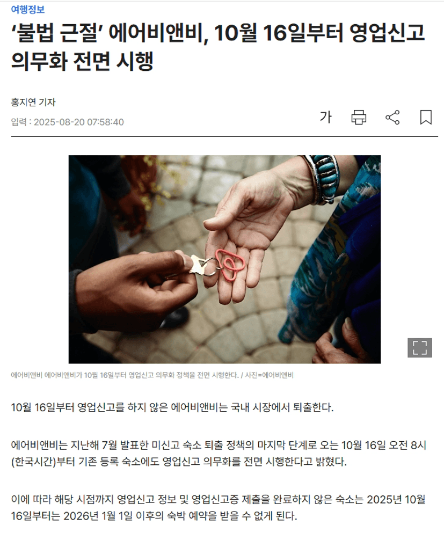Share the article via share icon
The image size is (444, 533).
point(392,117)
